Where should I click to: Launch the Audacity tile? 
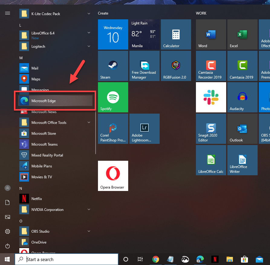pyautogui.click(x=242, y=97)
